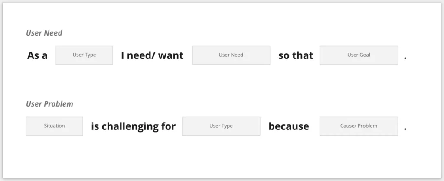Click the period after Cause/ Problem field

point(405,129)
